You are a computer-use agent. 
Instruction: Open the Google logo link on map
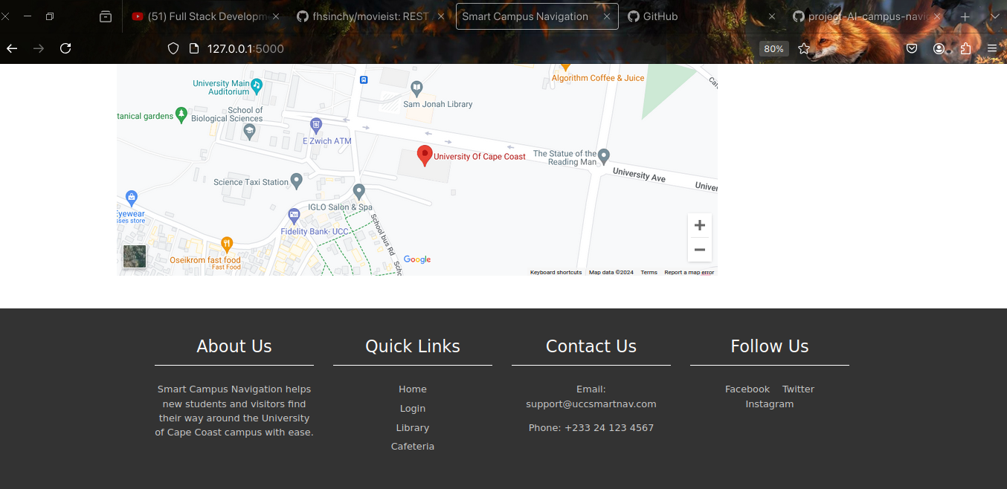pyautogui.click(x=417, y=259)
